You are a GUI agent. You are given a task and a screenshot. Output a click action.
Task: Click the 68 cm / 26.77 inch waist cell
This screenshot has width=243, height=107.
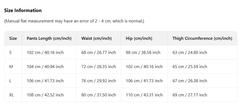99,53
